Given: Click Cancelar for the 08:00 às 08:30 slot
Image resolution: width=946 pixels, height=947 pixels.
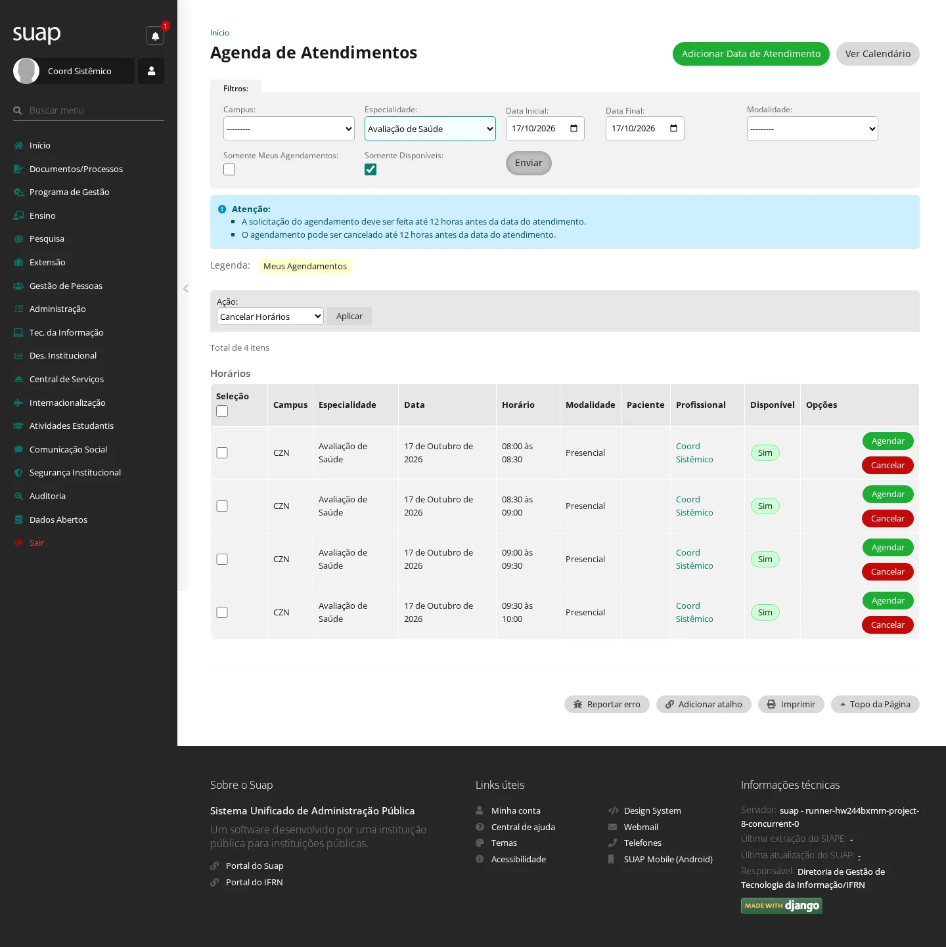Looking at the screenshot, I should click(x=888, y=466).
